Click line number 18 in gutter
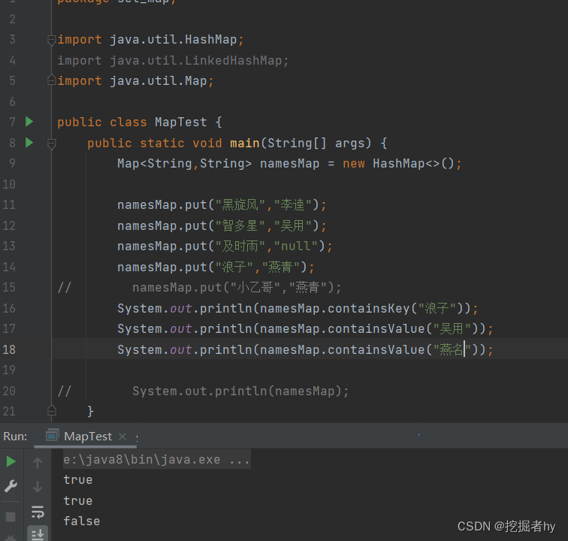The image size is (568, 541). tap(9, 349)
